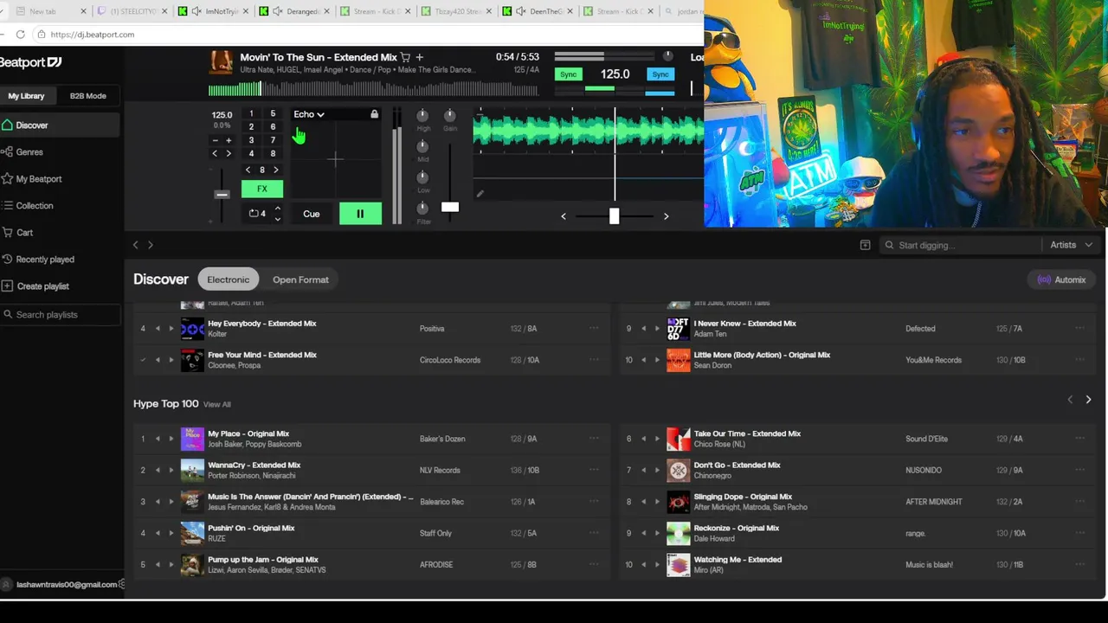The width and height of the screenshot is (1108, 623).
Task: Open more options for My Place
Action: click(594, 438)
